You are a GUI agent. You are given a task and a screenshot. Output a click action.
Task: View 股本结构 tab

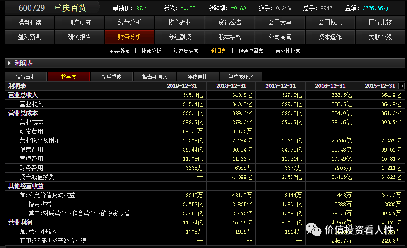pyautogui.click(x=230, y=37)
